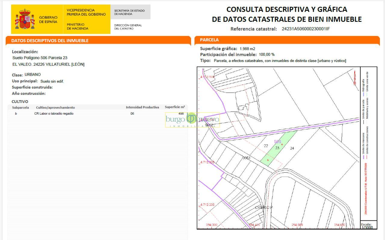Click parcel 22 on the map
Viewport: 385px width, 240px height.
click(x=266, y=146)
